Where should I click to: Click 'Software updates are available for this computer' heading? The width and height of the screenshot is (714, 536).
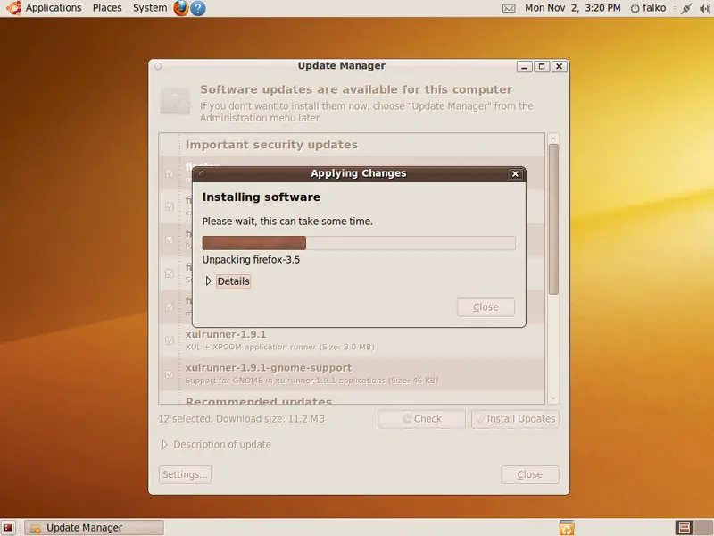coord(356,90)
